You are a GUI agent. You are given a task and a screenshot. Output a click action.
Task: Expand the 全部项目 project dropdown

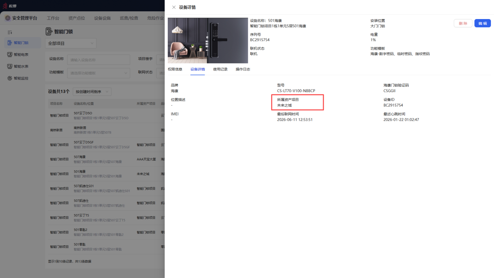pos(71,44)
